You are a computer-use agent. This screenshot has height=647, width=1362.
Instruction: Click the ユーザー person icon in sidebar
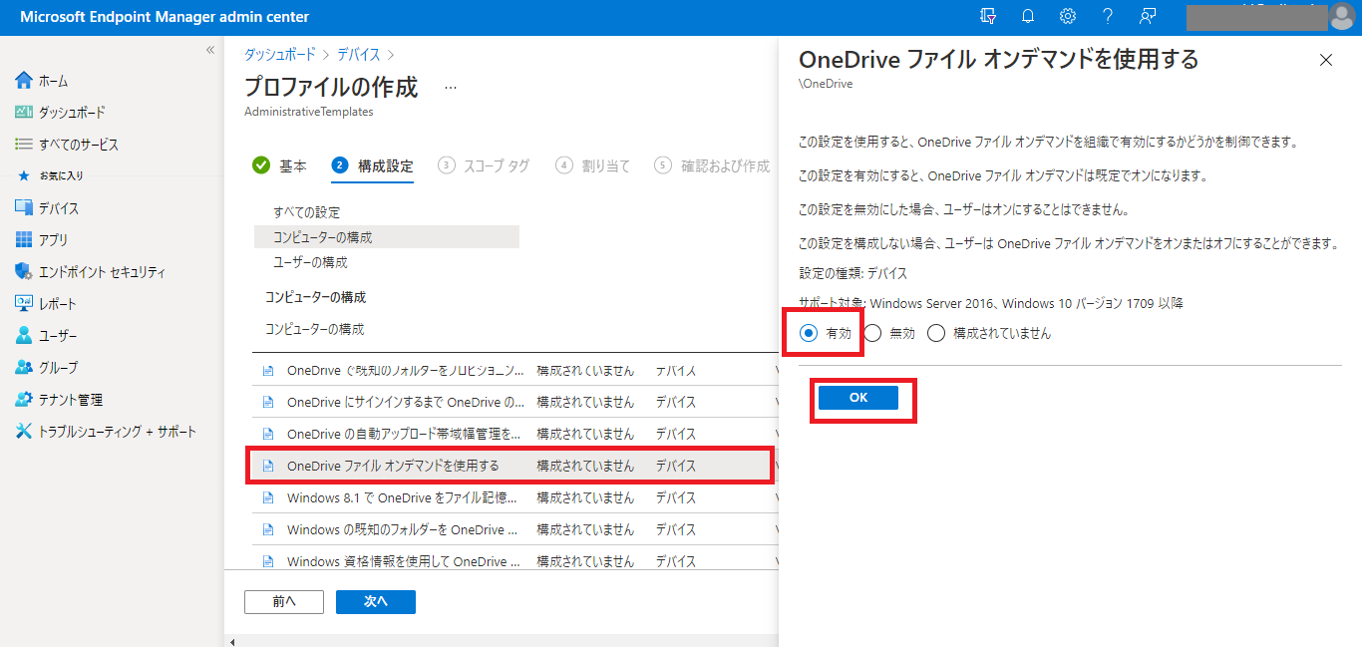coord(24,336)
